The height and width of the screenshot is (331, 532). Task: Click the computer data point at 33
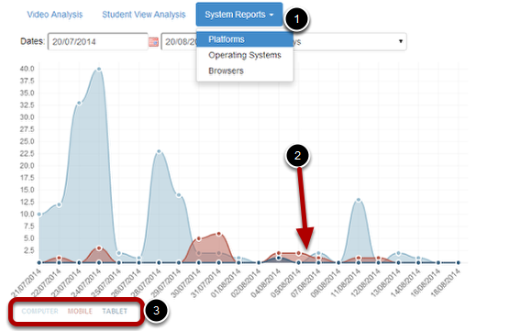pos(79,103)
